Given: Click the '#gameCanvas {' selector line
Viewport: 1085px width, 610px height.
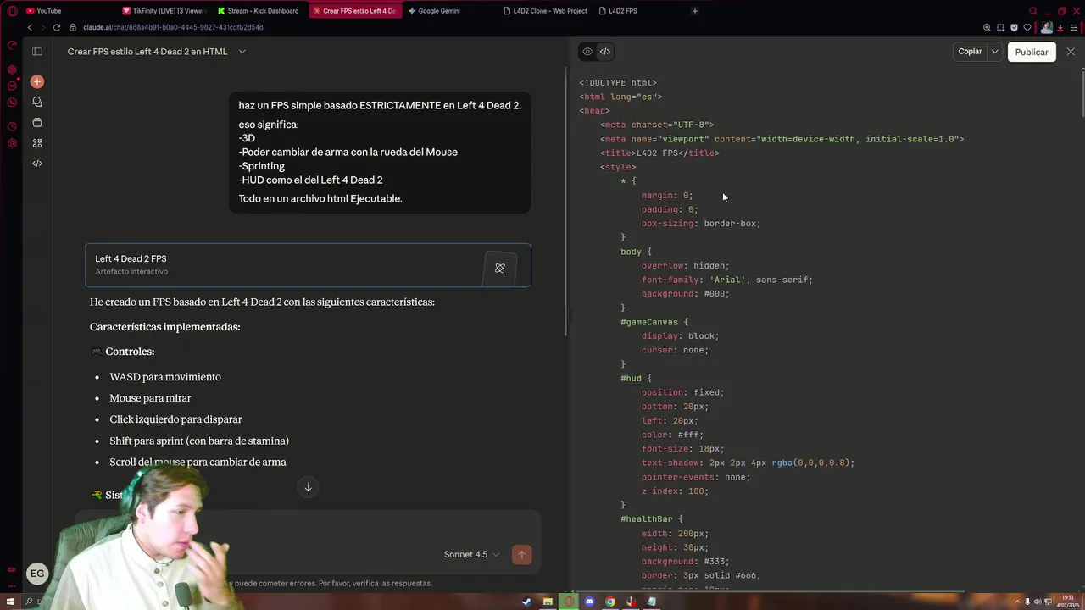Looking at the screenshot, I should pyautogui.click(x=654, y=322).
